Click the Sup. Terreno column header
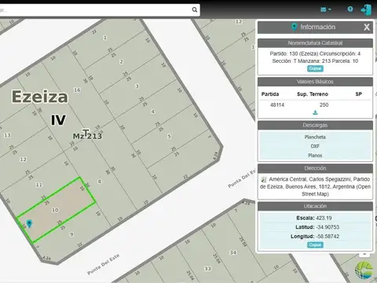The width and height of the screenshot is (377, 283). 313,94
